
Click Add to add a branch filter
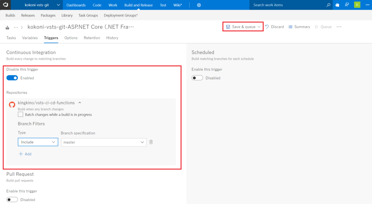pyautogui.click(x=25, y=154)
